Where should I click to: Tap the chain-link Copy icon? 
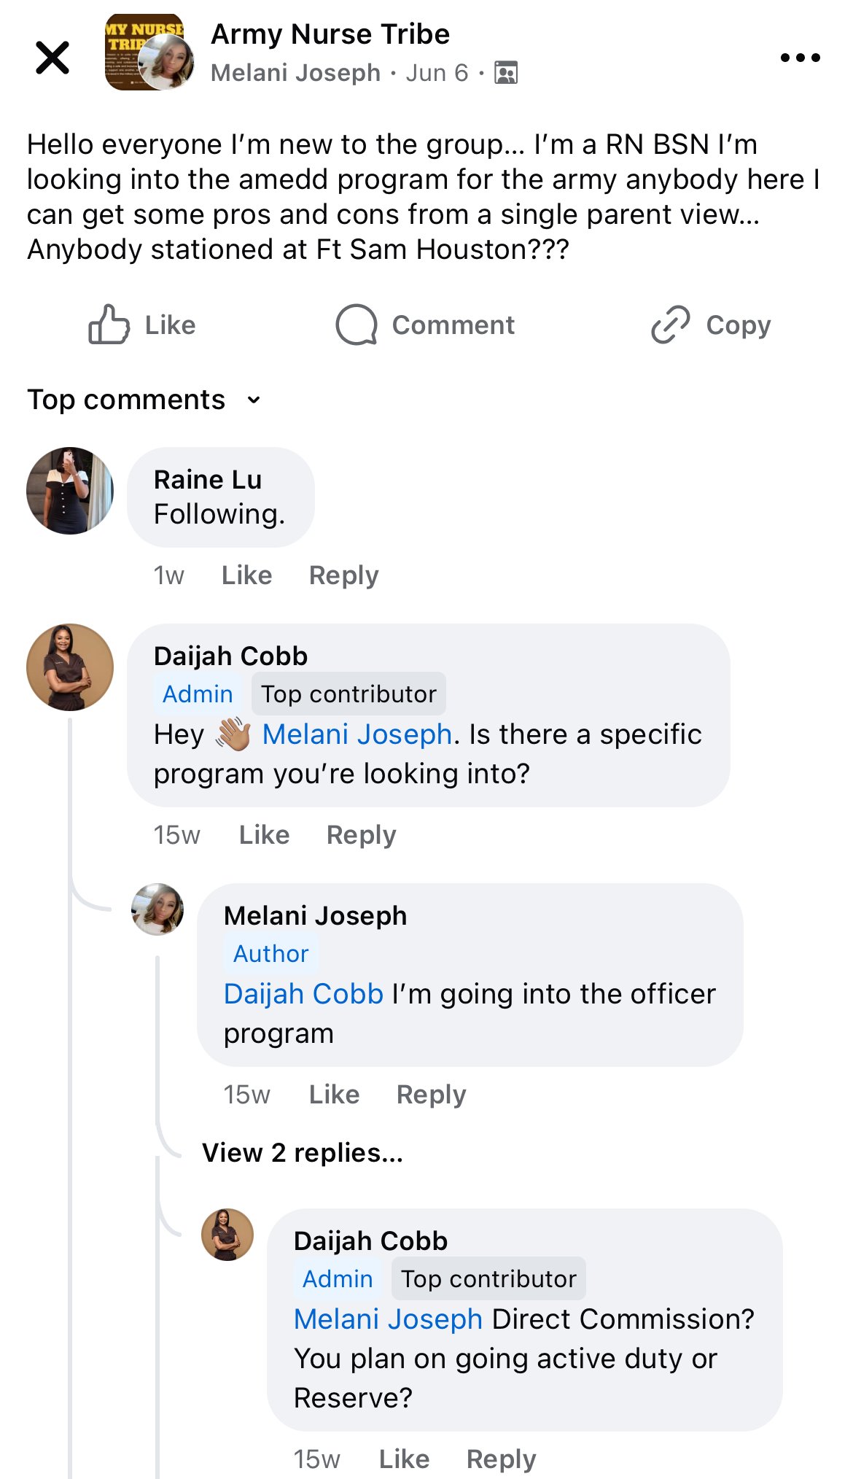tap(670, 325)
